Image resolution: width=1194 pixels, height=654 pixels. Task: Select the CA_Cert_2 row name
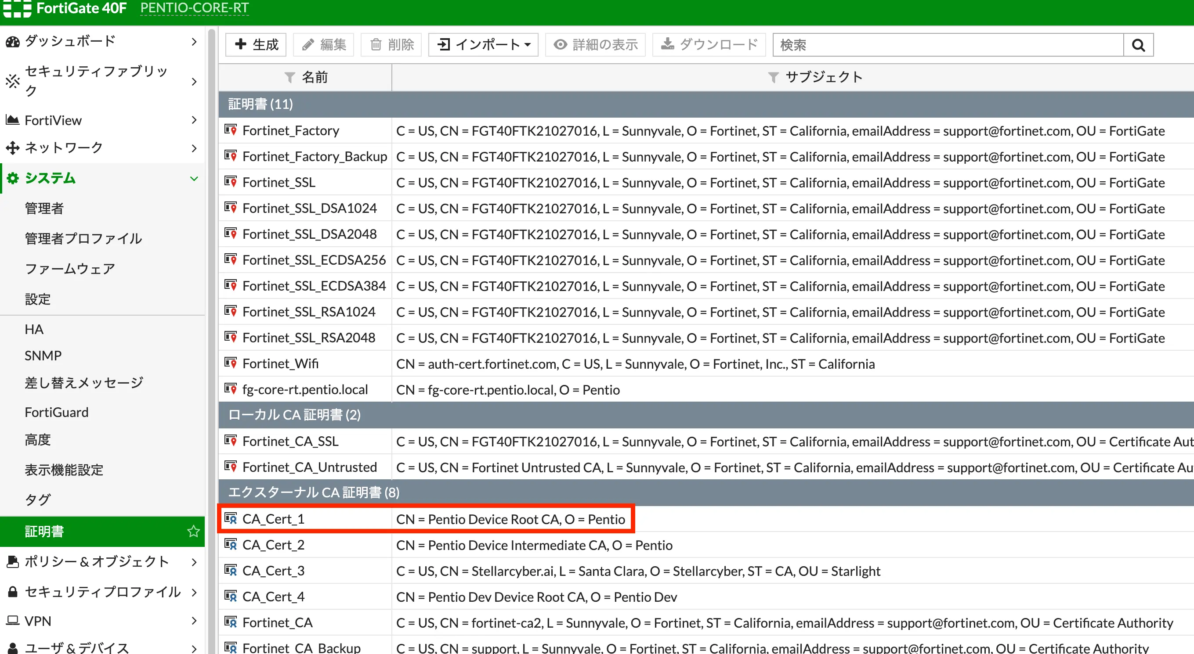coord(274,545)
